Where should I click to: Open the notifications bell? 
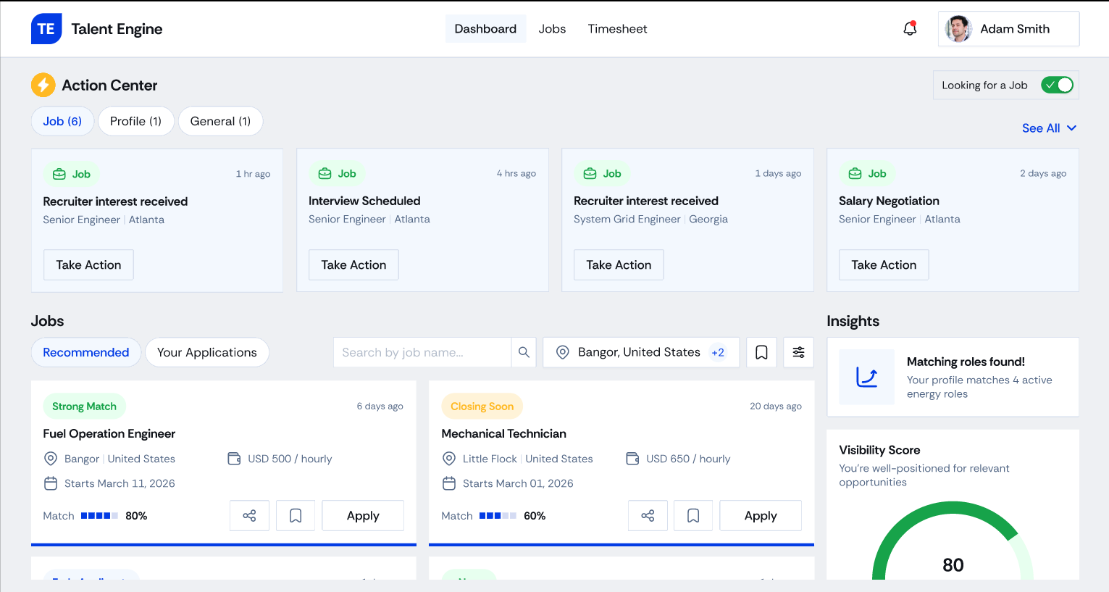tap(910, 29)
